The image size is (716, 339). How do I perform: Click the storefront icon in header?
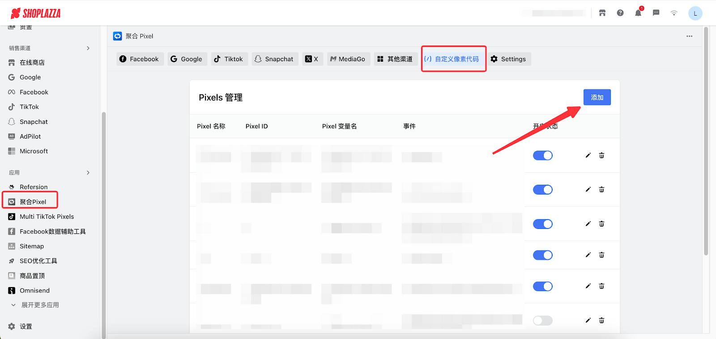(602, 13)
